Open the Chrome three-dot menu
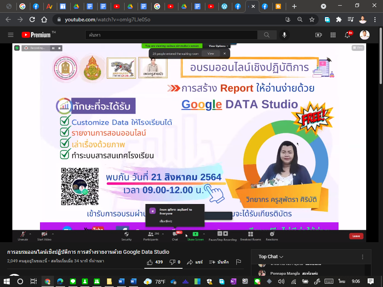Screen dimensions: 383x287 coord(375,19)
